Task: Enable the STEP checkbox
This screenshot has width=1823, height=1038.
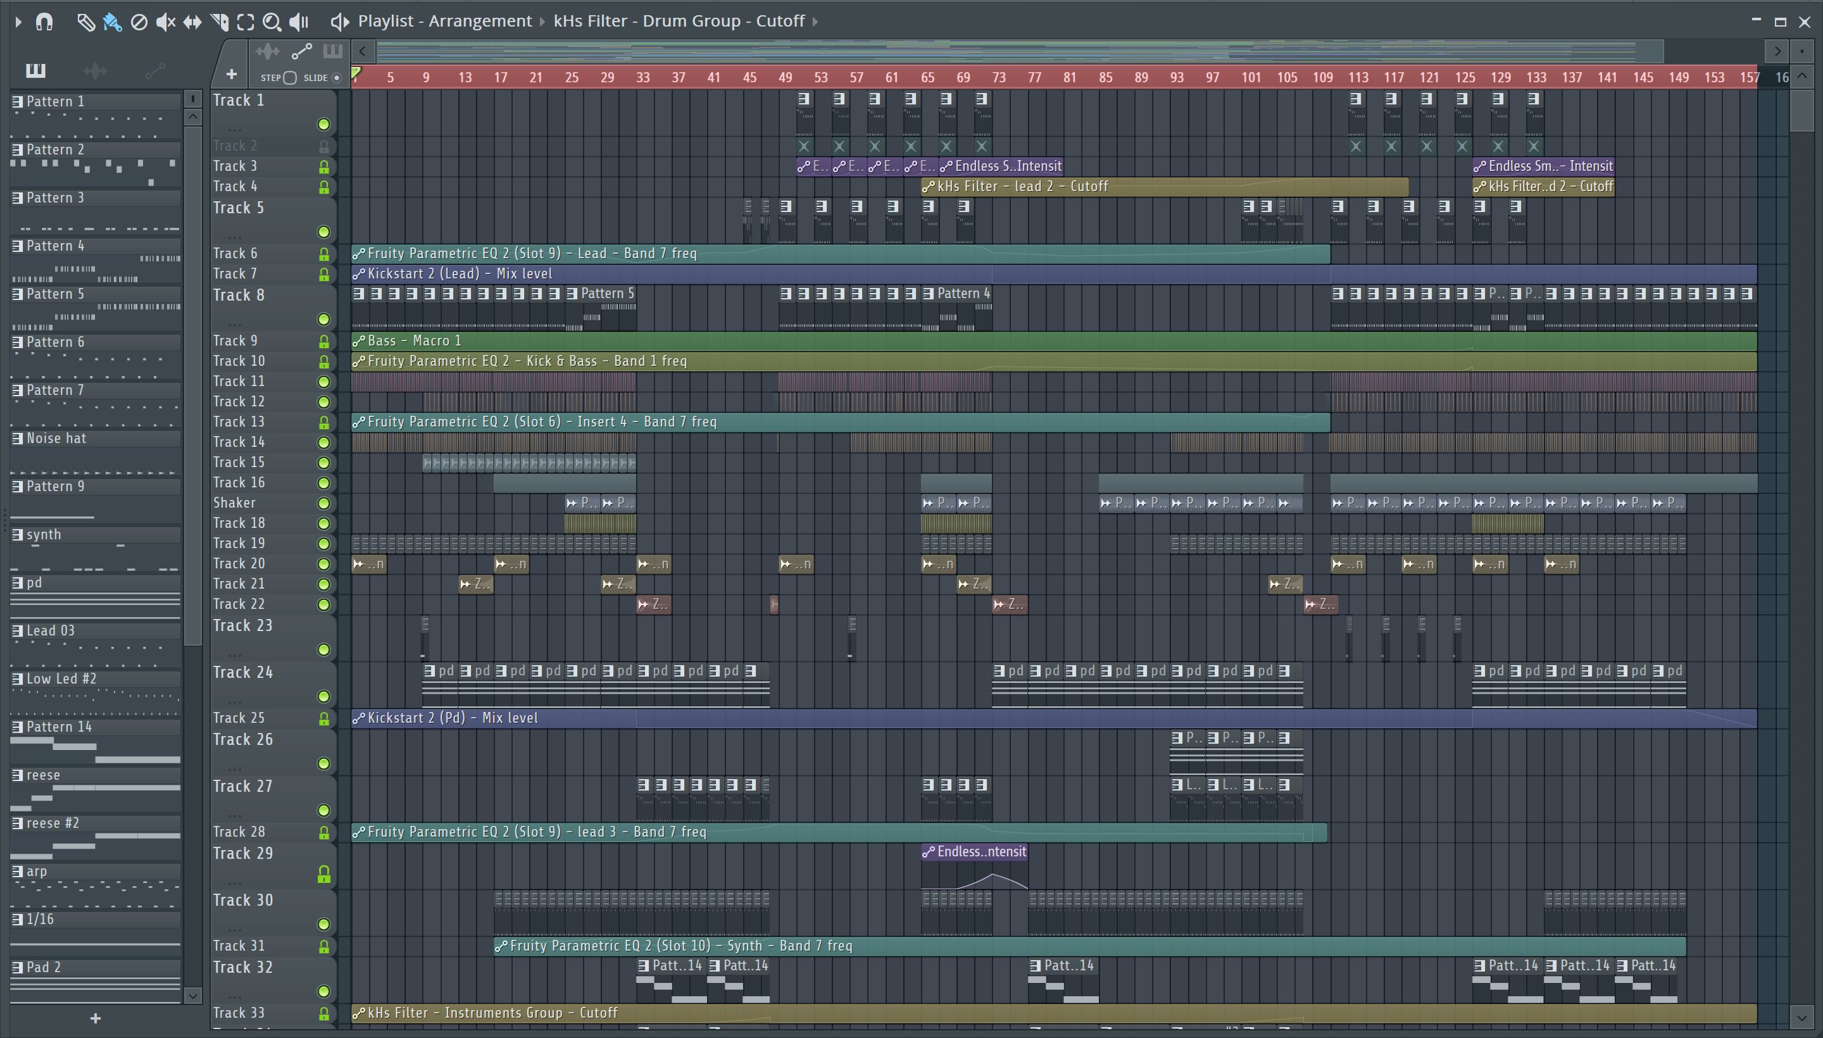Action: [289, 78]
